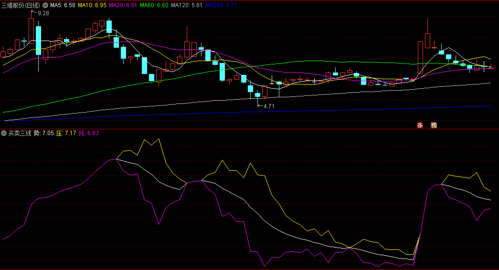Viewport: 499px width, 270px height.
Task: Click the 托: 6.93 value
Action: point(89,133)
